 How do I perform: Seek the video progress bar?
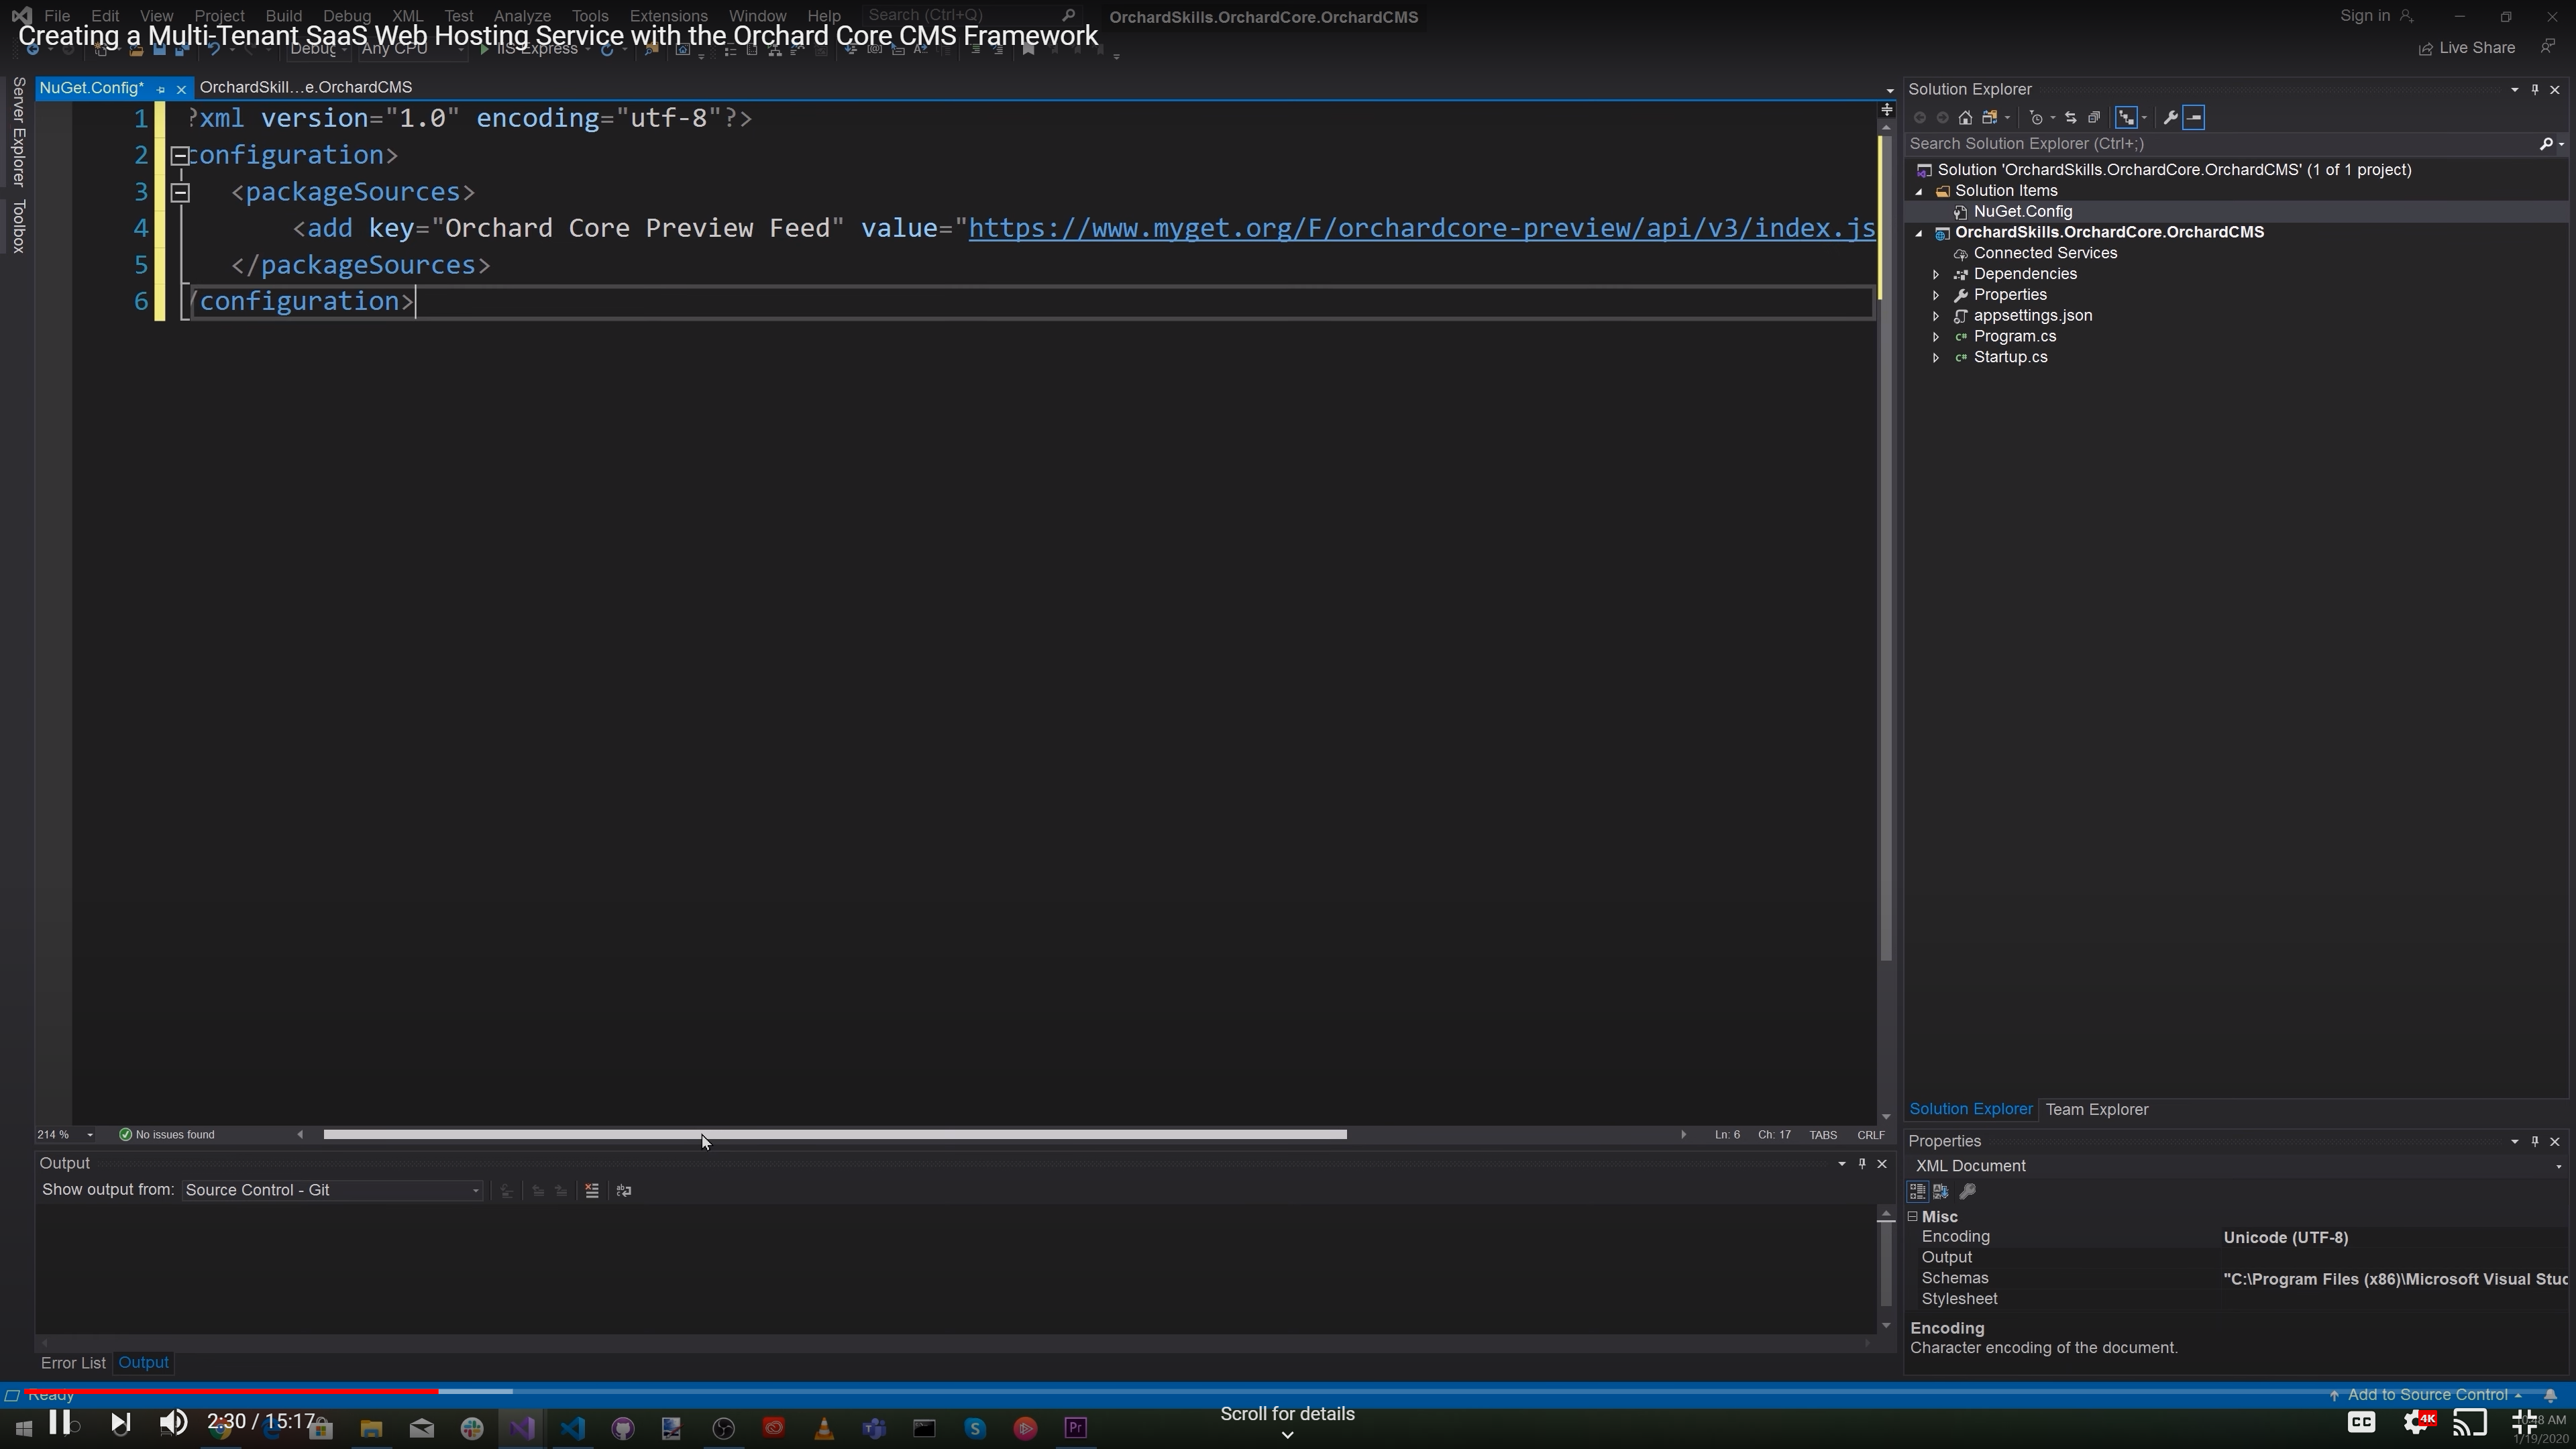click(x=1288, y=1391)
